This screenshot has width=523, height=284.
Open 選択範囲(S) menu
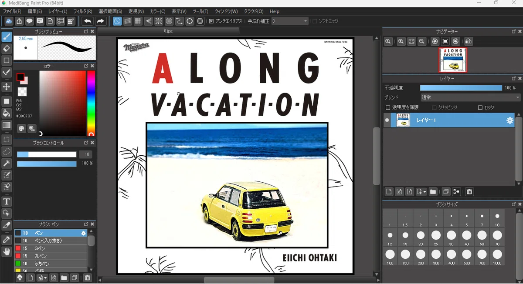tap(110, 11)
